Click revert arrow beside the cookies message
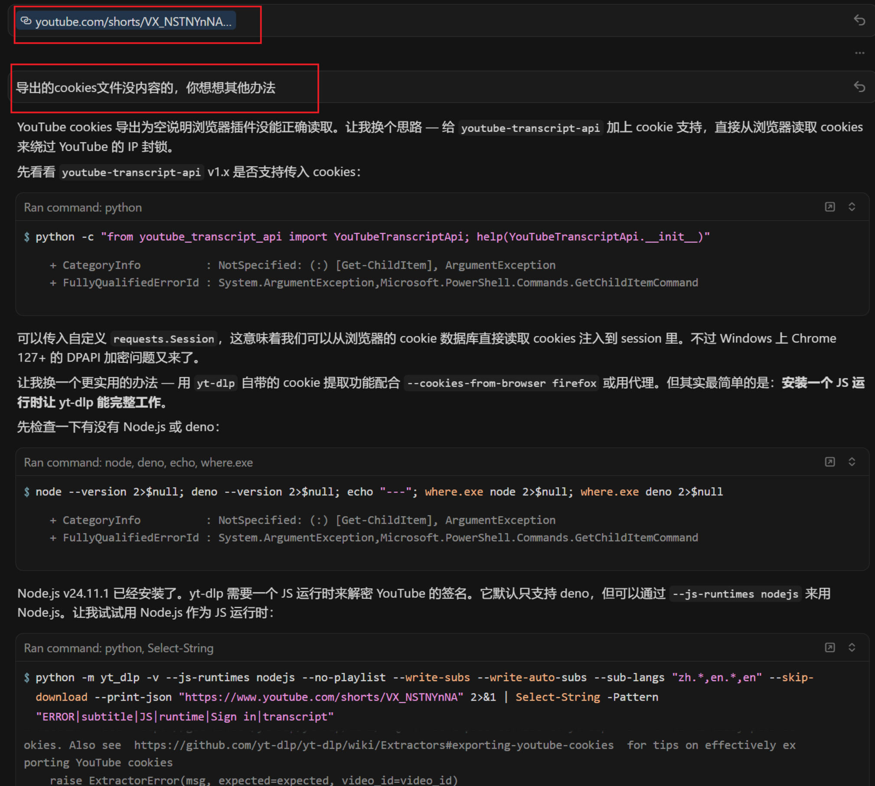 (859, 87)
